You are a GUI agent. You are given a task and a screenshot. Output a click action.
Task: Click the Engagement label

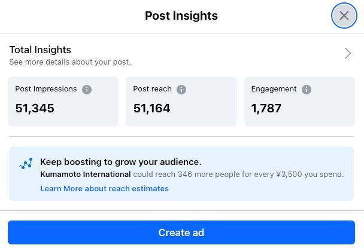click(274, 89)
